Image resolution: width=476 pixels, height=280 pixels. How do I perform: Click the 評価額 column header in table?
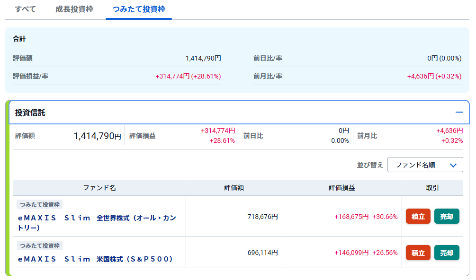point(234,188)
